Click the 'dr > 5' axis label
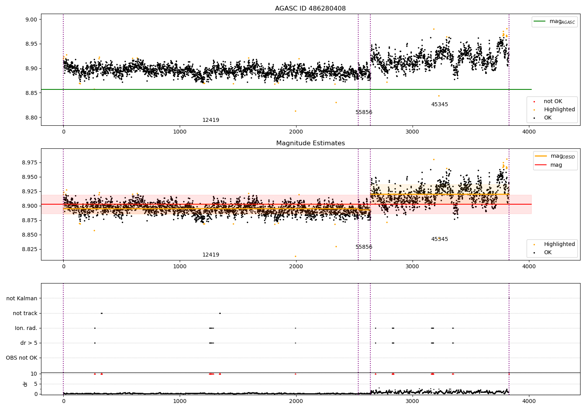Screen dimensions: 586x410 (29, 343)
